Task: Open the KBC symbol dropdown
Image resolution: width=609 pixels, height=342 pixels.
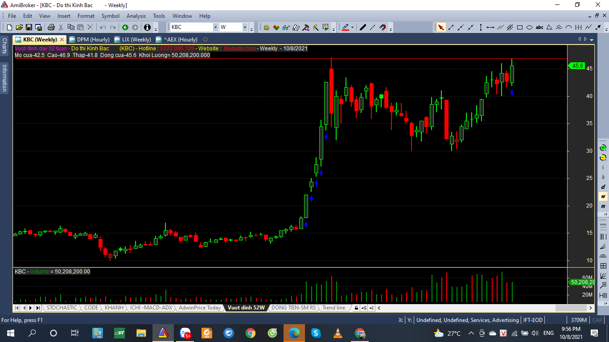Action: tap(215, 27)
